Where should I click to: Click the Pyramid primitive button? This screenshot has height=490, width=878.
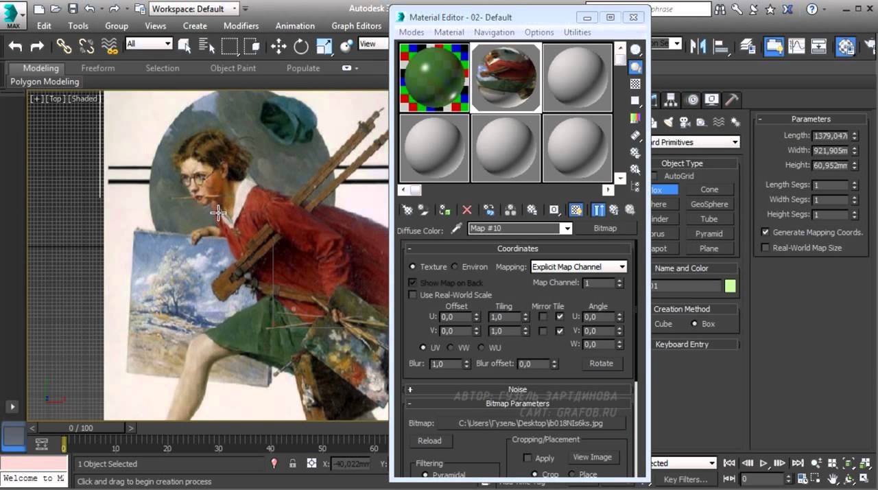pos(709,233)
